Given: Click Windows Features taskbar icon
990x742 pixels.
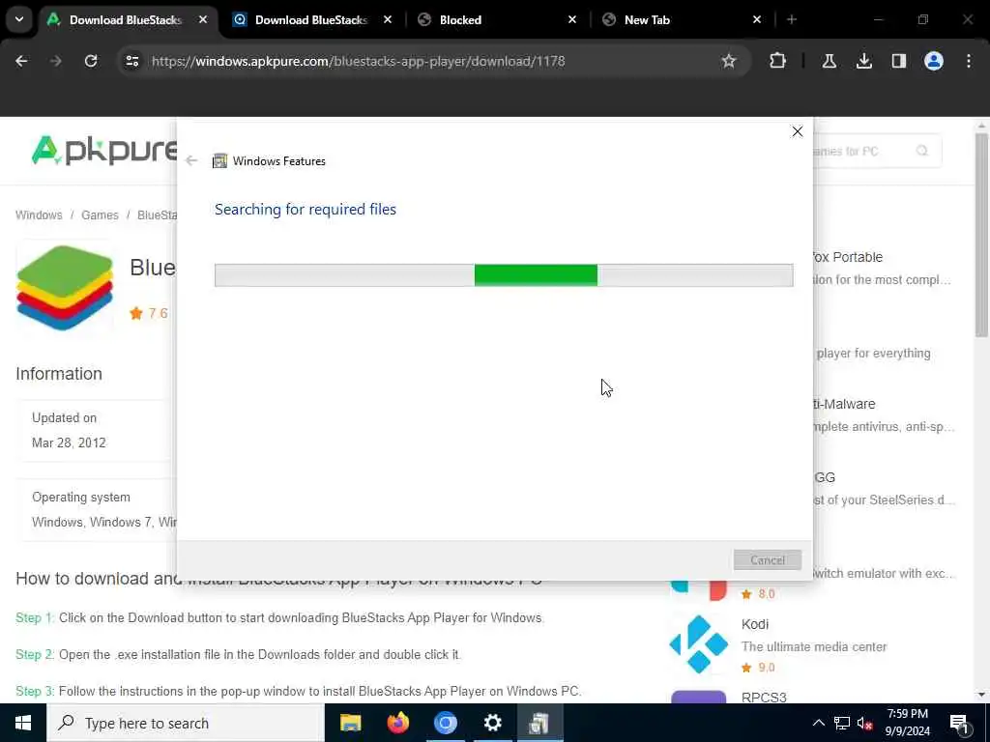Looking at the screenshot, I should [539, 723].
